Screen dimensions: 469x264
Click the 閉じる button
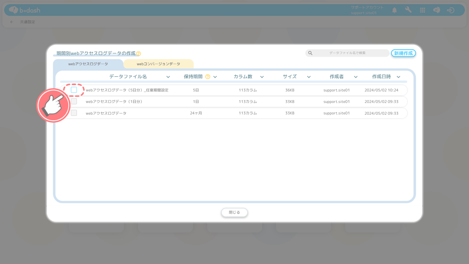pyautogui.click(x=234, y=212)
